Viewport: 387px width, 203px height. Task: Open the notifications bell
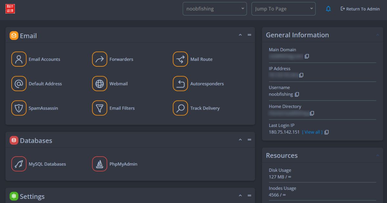pos(328,9)
